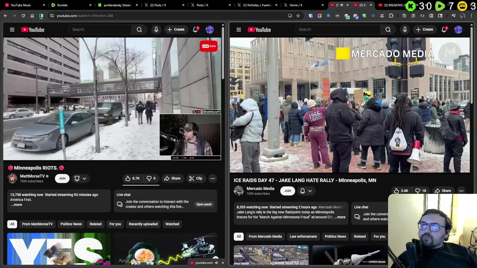Select 'For you' chip in left window
Viewport: 477px width, 268px height.
tap(115, 224)
